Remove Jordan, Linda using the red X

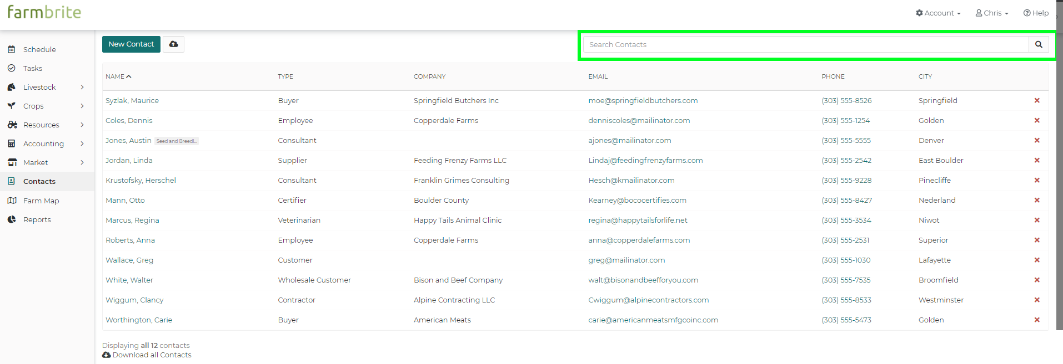click(x=1037, y=160)
